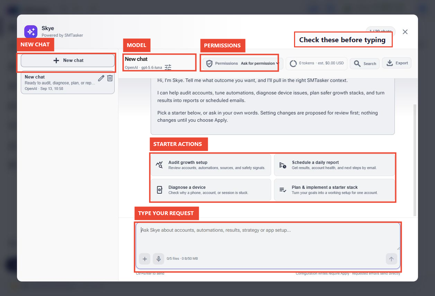The width and height of the screenshot is (435, 296).
Task: Open Search in chat toolbar
Action: [365, 64]
